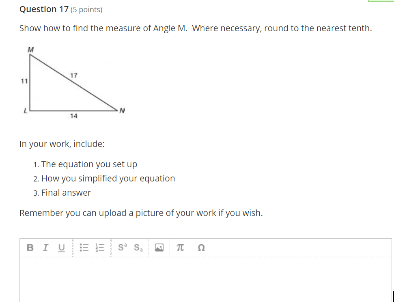Toggle bold formatting in the editor
This screenshot has height=302, width=394.
(x=30, y=248)
